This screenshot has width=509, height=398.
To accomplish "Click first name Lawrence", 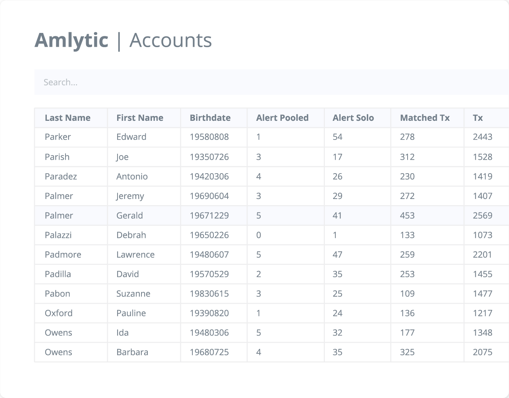I will tap(135, 255).
